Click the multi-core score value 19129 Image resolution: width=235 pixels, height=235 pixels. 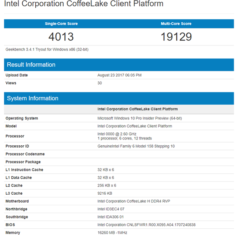click(x=176, y=37)
